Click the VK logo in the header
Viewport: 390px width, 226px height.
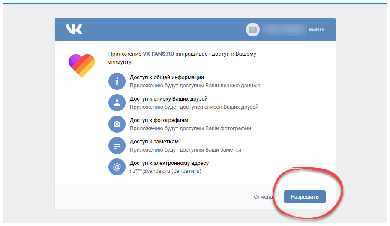[74, 29]
